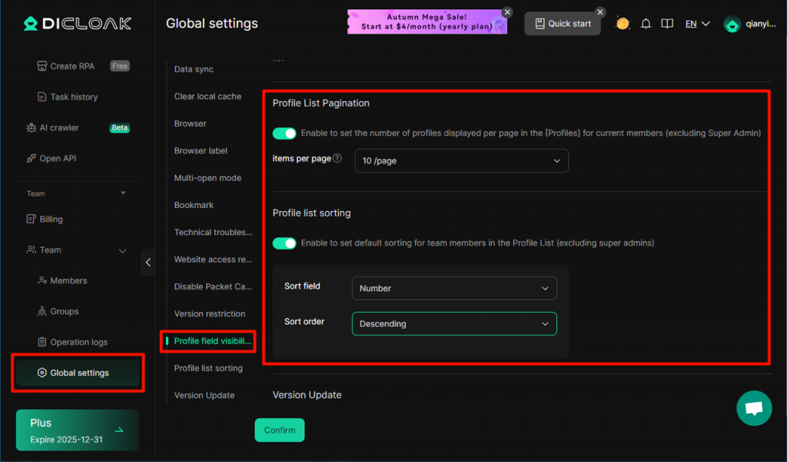Open the Sort field Number dropdown
Image resolution: width=787 pixels, height=462 pixels.
(453, 289)
